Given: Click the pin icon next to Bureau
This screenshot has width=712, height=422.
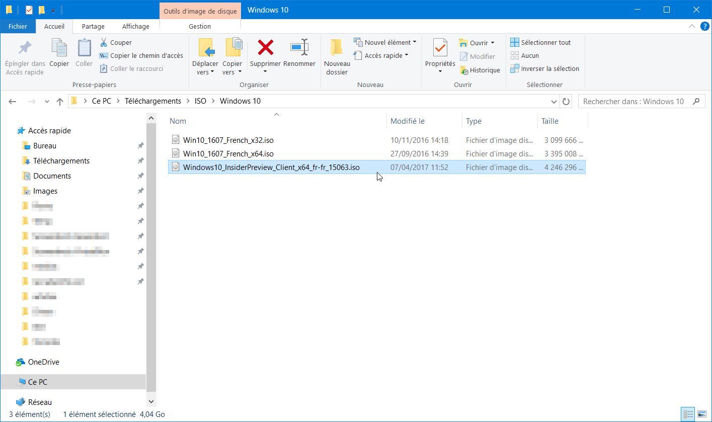Looking at the screenshot, I should click(140, 146).
